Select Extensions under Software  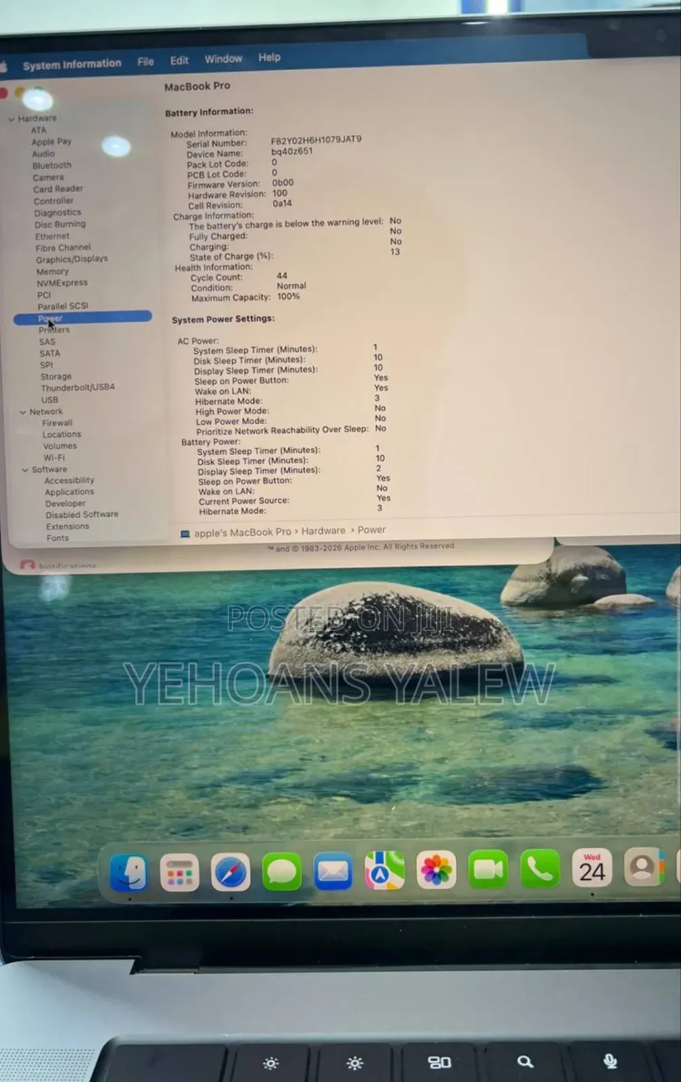[x=68, y=526]
